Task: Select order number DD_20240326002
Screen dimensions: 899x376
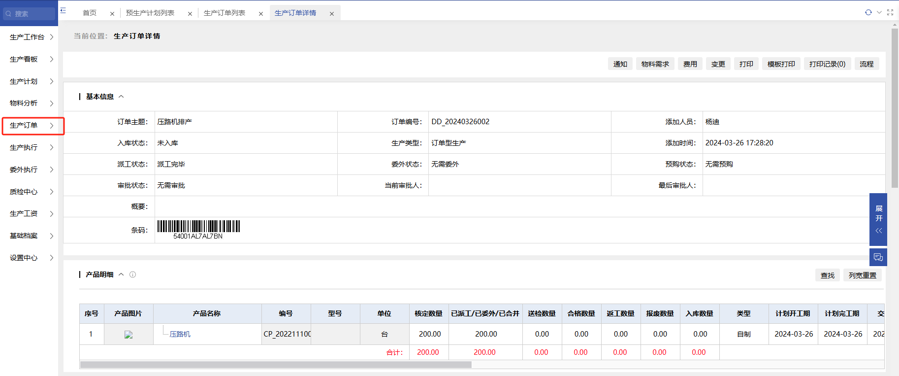Action: click(x=460, y=122)
